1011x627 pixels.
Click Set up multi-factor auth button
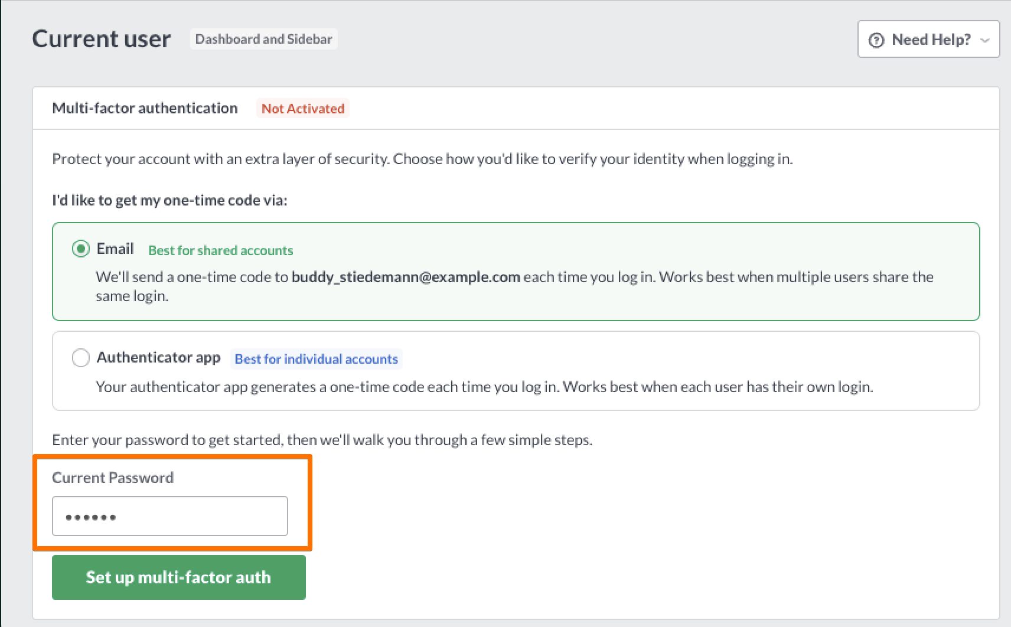point(179,577)
